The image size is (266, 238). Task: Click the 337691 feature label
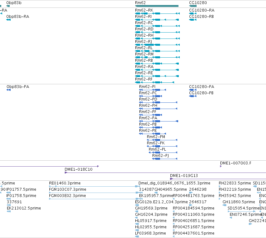pos(14,202)
